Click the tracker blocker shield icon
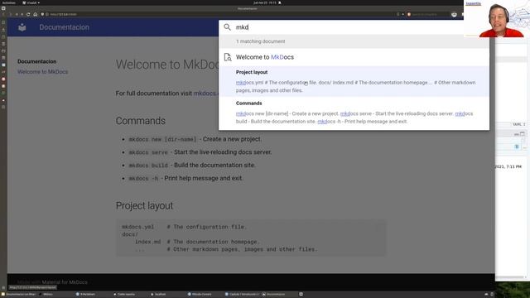This screenshot has height=298, width=530. coord(42,15)
